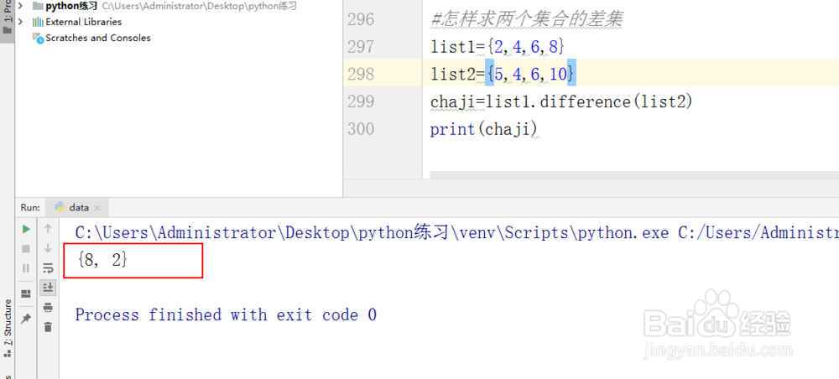Viewport: 839px width, 379px height.
Task: Click the 'difference' method name on line 299
Action: pos(586,101)
